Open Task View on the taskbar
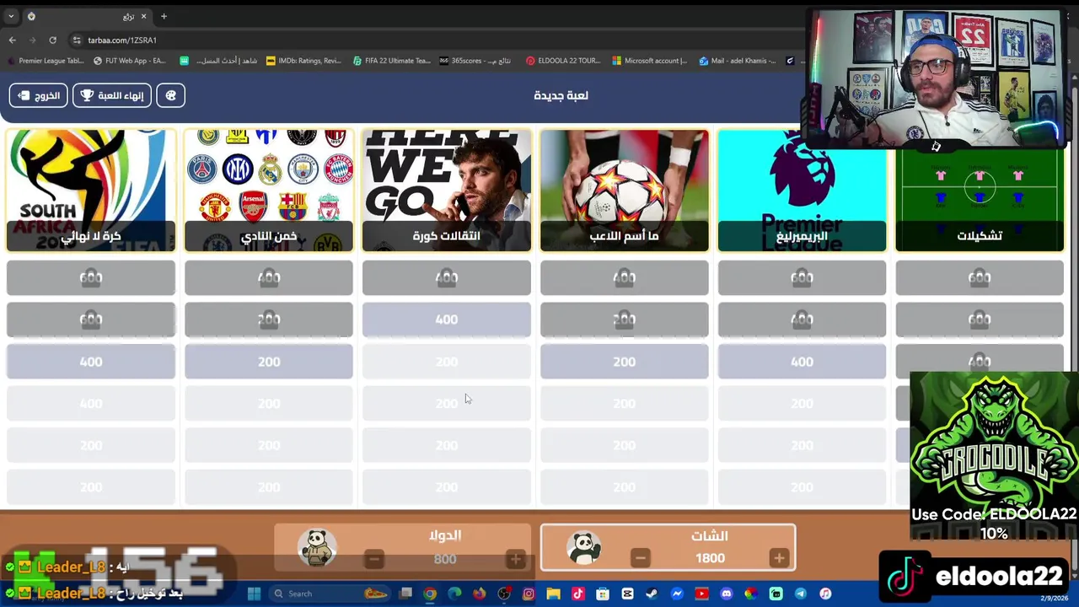This screenshot has height=607, width=1079. tap(405, 594)
